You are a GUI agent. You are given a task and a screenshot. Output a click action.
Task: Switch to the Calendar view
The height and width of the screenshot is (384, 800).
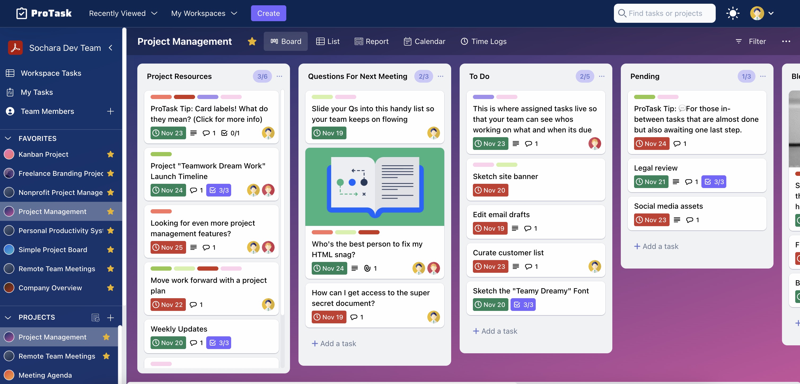pyautogui.click(x=425, y=41)
